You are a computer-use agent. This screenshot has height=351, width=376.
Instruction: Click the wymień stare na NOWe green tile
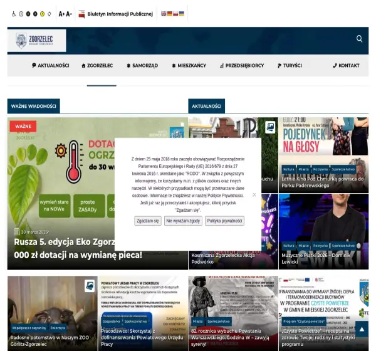[x=55, y=206]
